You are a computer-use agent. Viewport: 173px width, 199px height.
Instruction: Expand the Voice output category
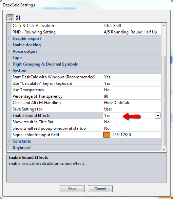tap(9, 51)
